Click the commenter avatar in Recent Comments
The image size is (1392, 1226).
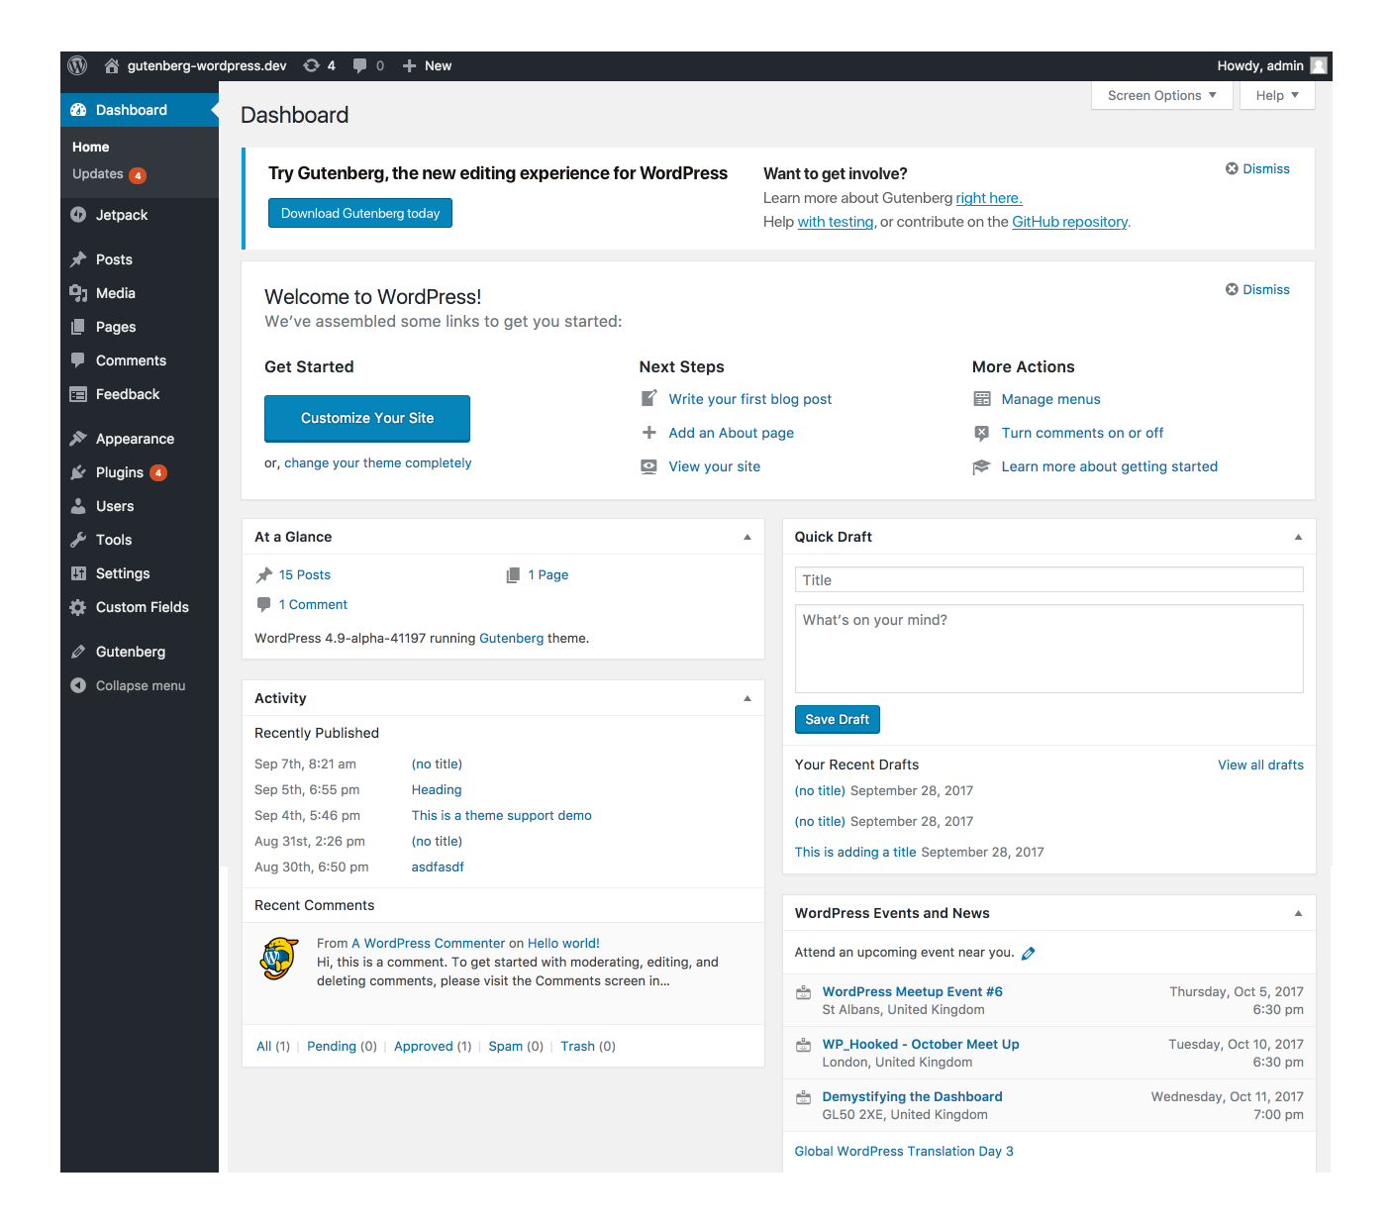tap(280, 959)
